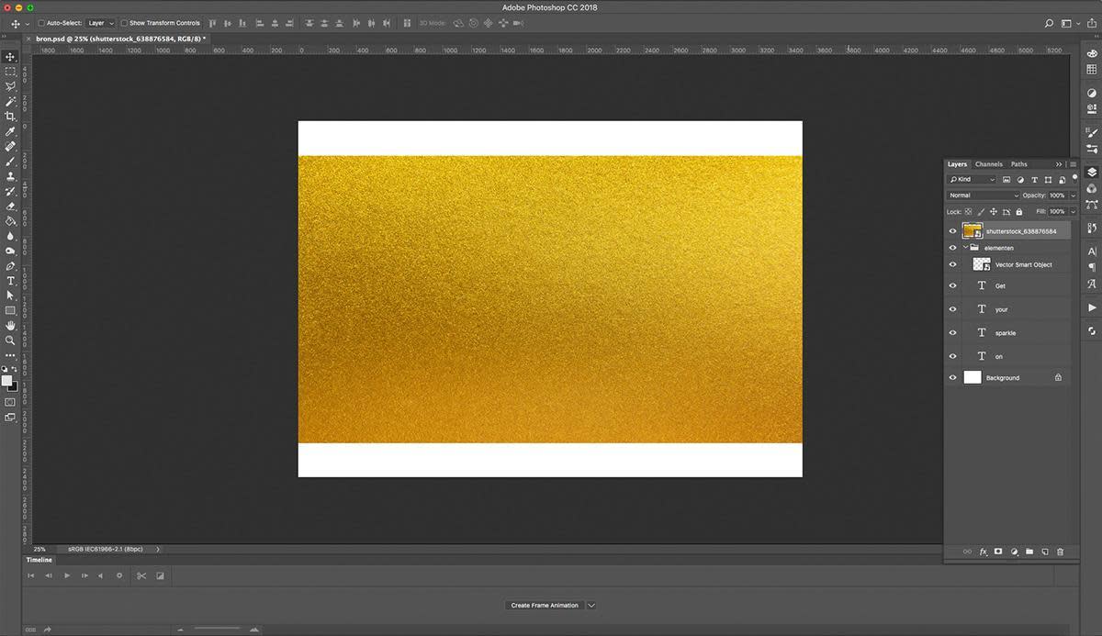Hide the Background layer

tap(952, 377)
